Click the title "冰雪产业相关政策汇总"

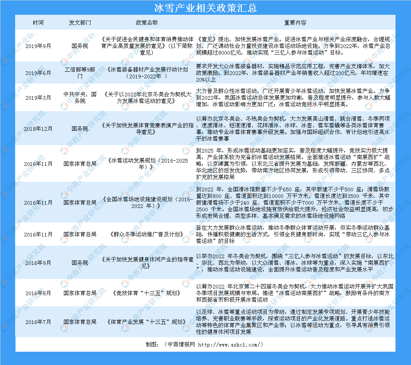[205, 8]
